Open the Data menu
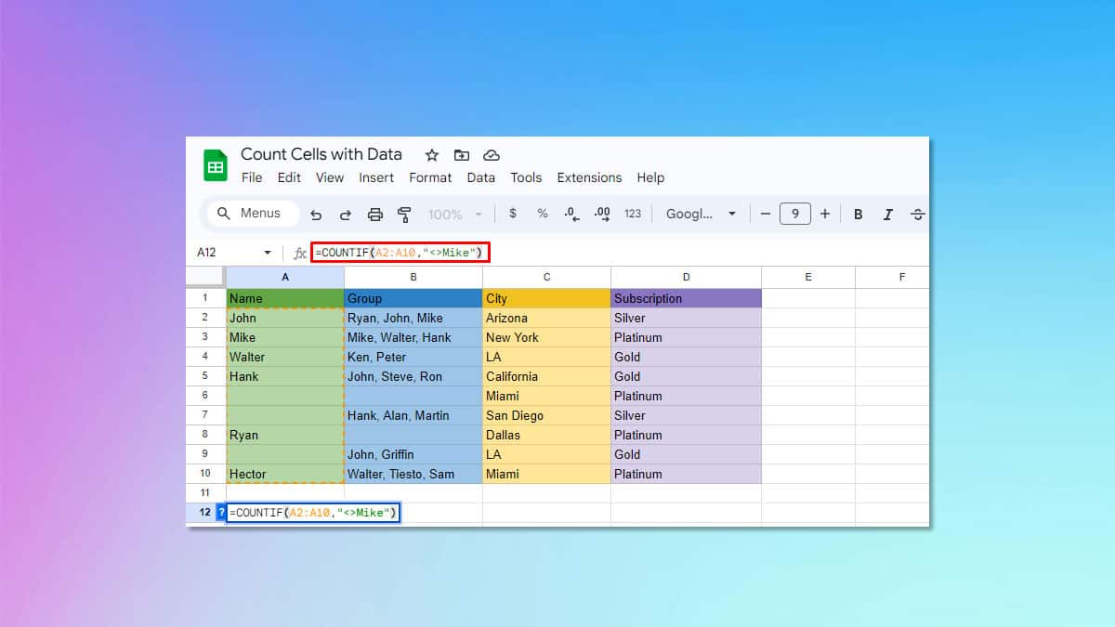 (x=481, y=177)
